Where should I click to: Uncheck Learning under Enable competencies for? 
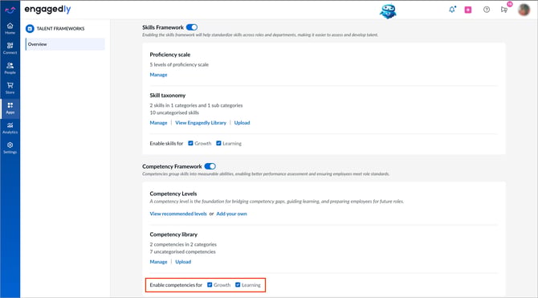click(238, 284)
